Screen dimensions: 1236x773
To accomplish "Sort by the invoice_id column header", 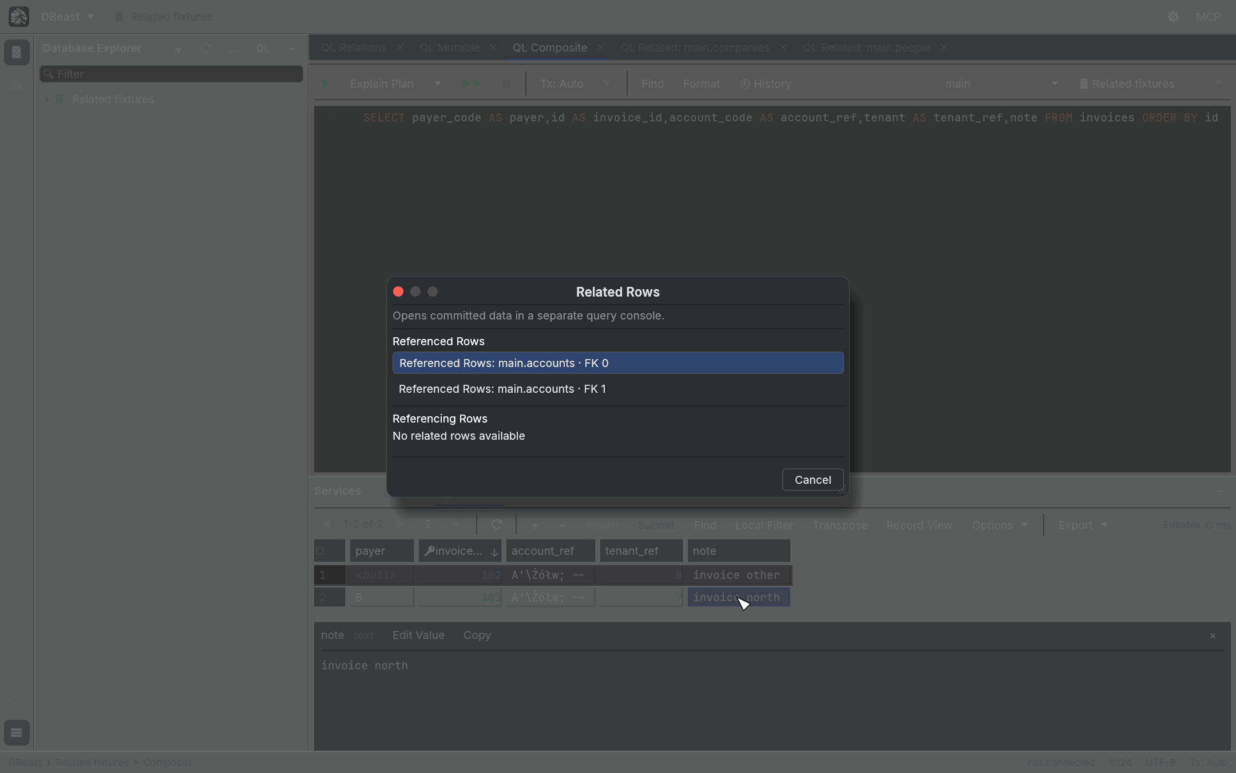I will 460,551.
